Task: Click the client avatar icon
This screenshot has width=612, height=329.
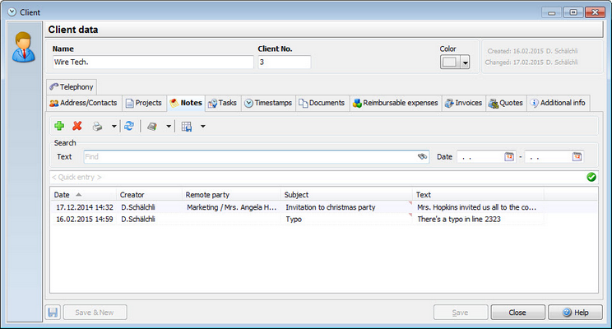Action: click(x=24, y=47)
